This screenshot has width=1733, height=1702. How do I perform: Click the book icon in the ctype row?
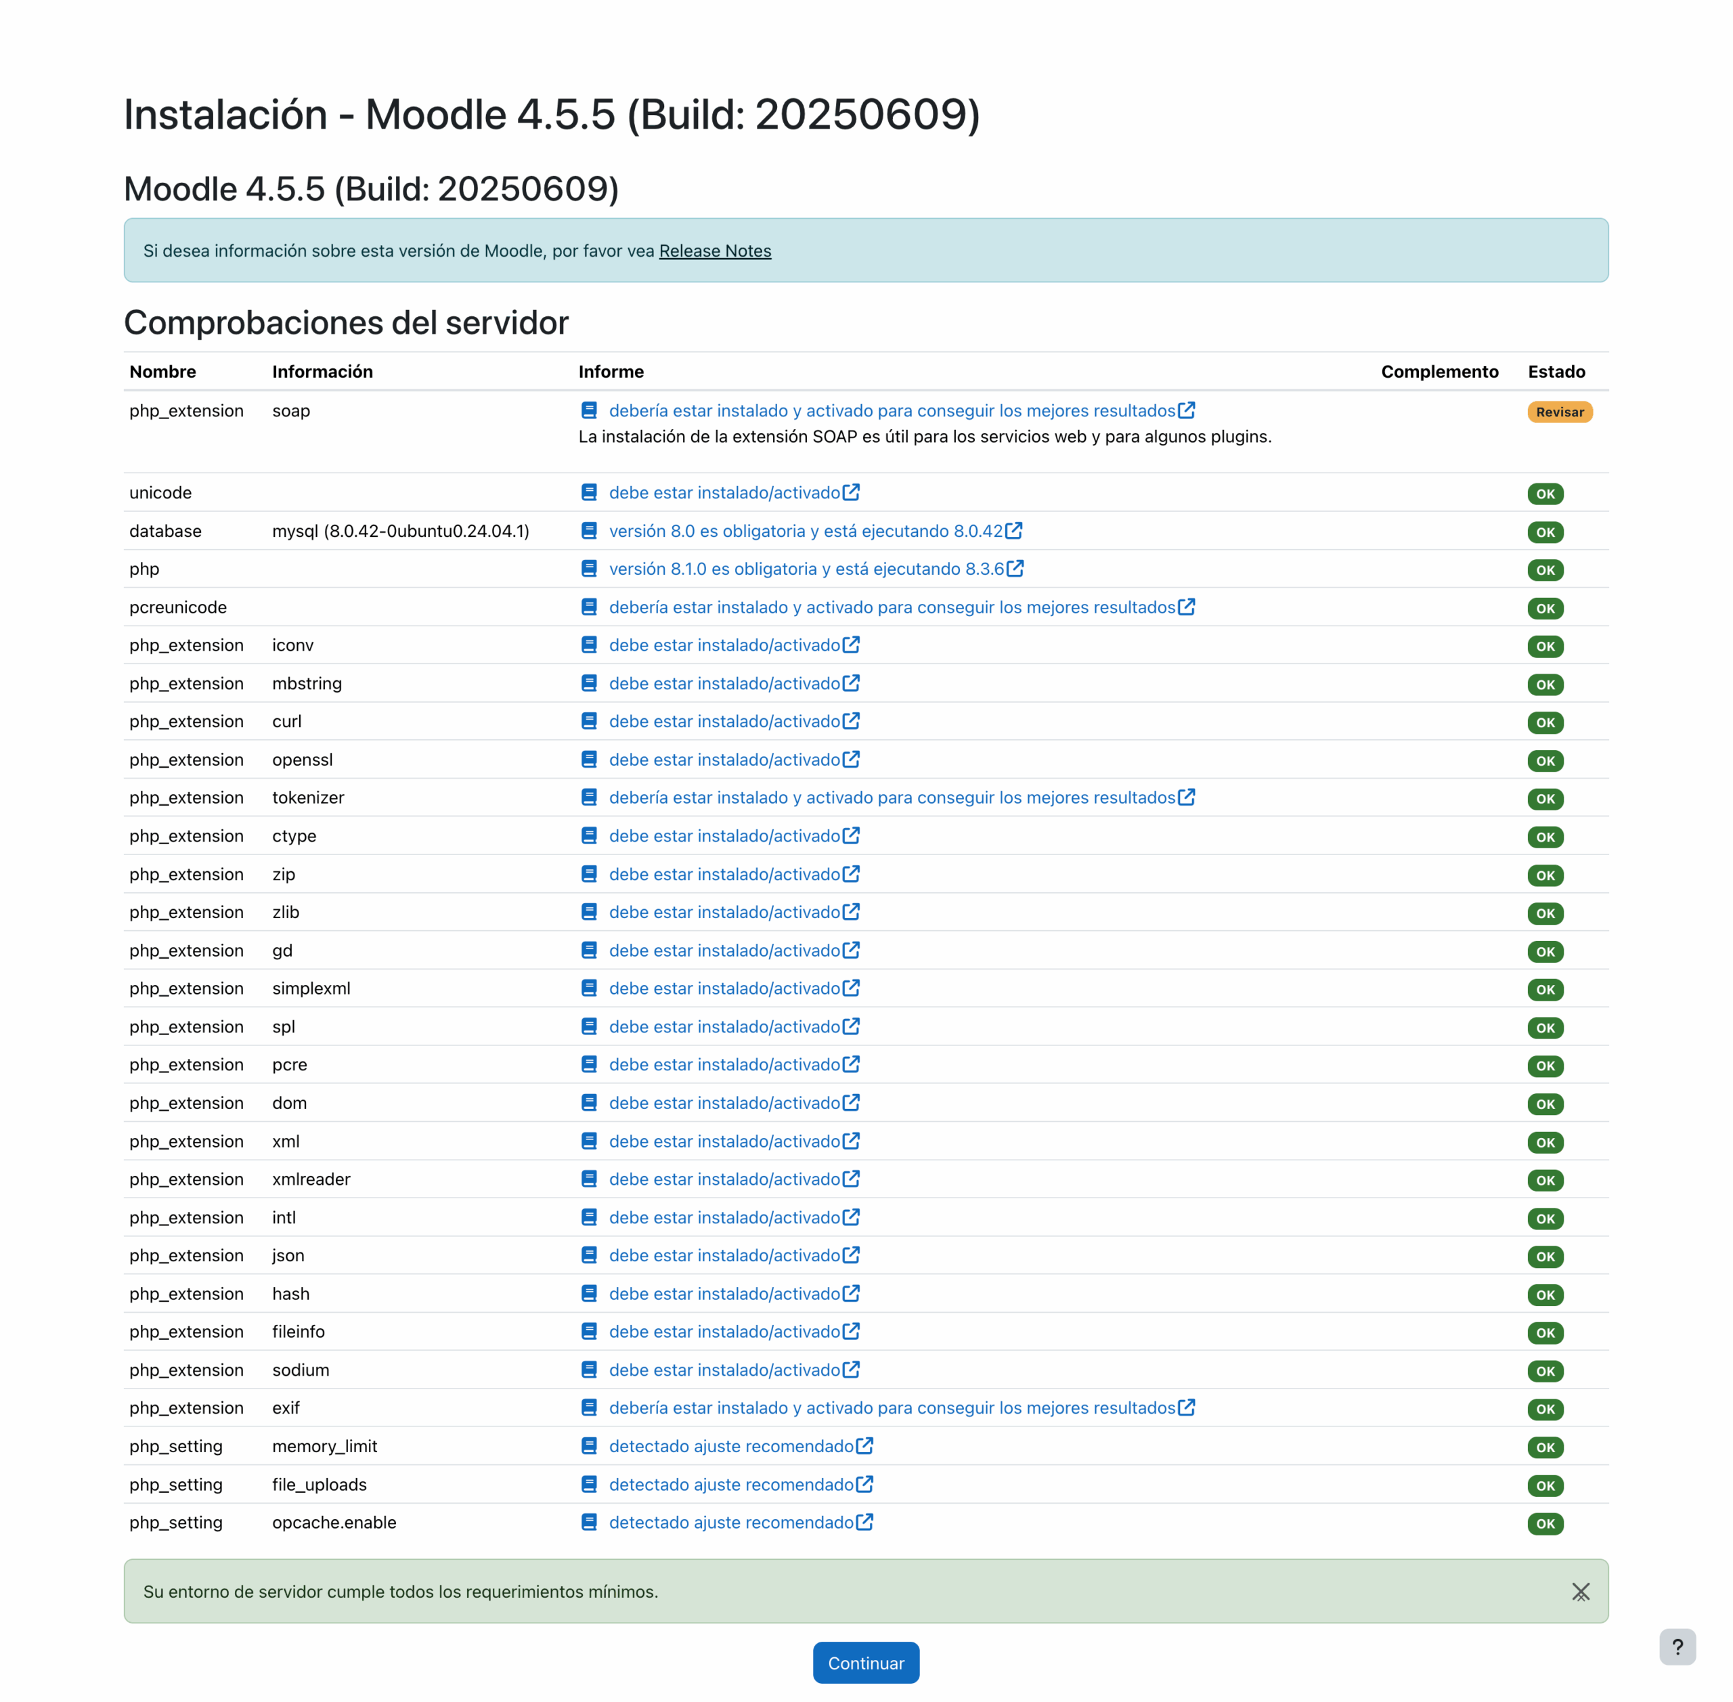pyautogui.click(x=589, y=835)
